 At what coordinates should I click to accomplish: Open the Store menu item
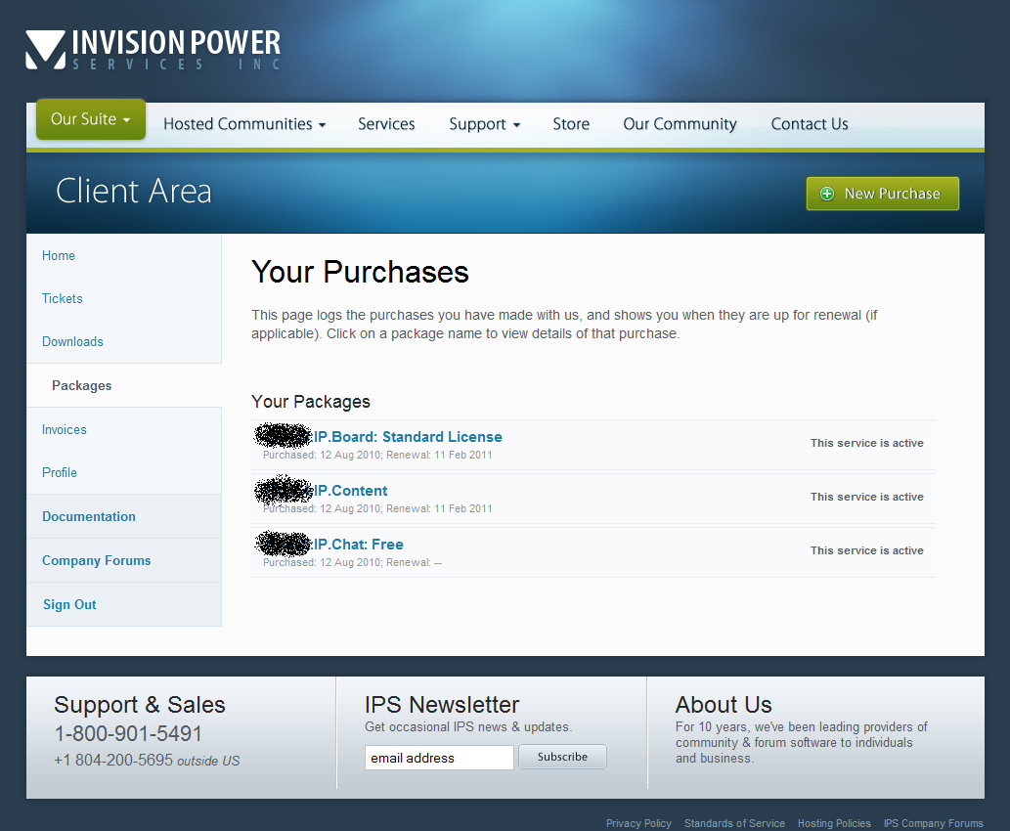571,124
